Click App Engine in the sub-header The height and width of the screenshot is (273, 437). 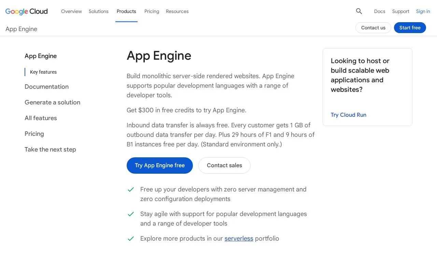pos(21,29)
